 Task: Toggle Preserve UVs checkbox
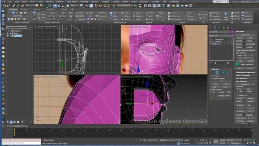point(238,95)
